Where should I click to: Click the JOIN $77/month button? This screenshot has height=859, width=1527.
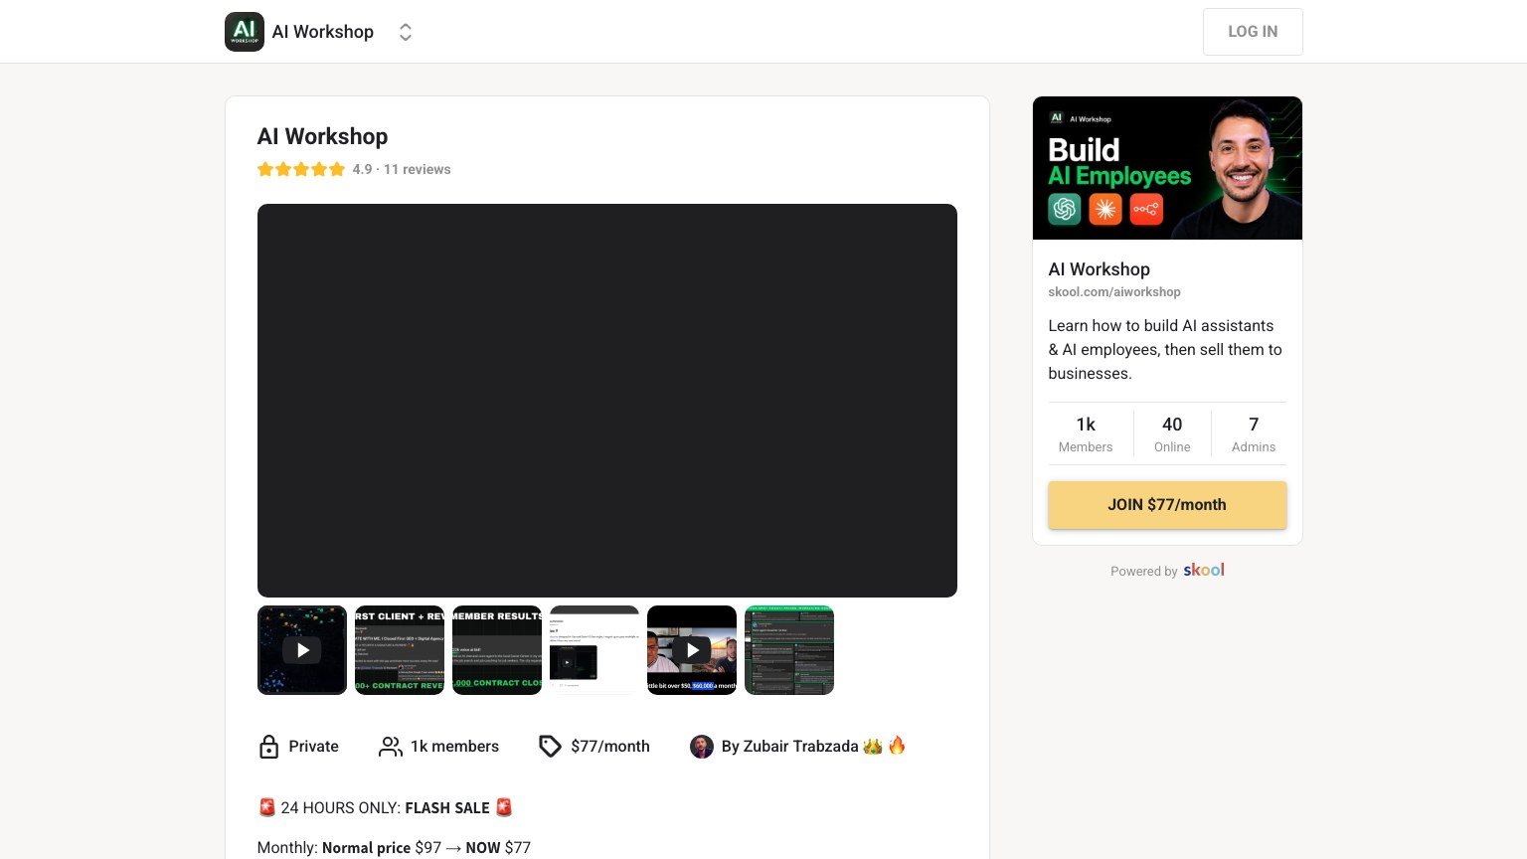(1167, 505)
